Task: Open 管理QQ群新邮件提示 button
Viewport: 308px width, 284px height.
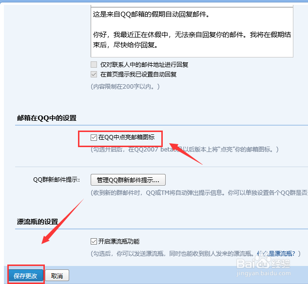Action: pos(128,180)
